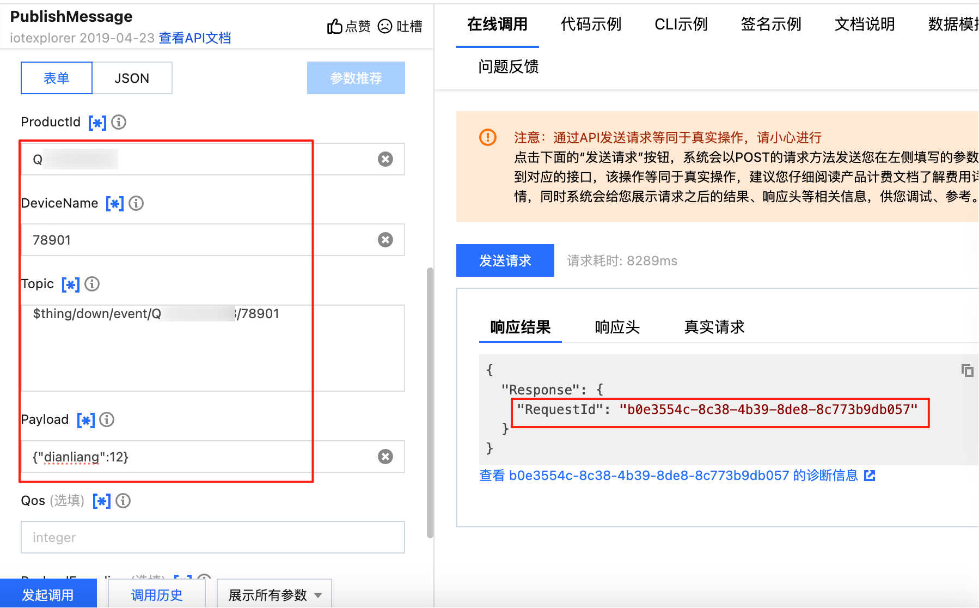Click the info icon beside DeviceName
979x608 pixels.
tap(136, 203)
